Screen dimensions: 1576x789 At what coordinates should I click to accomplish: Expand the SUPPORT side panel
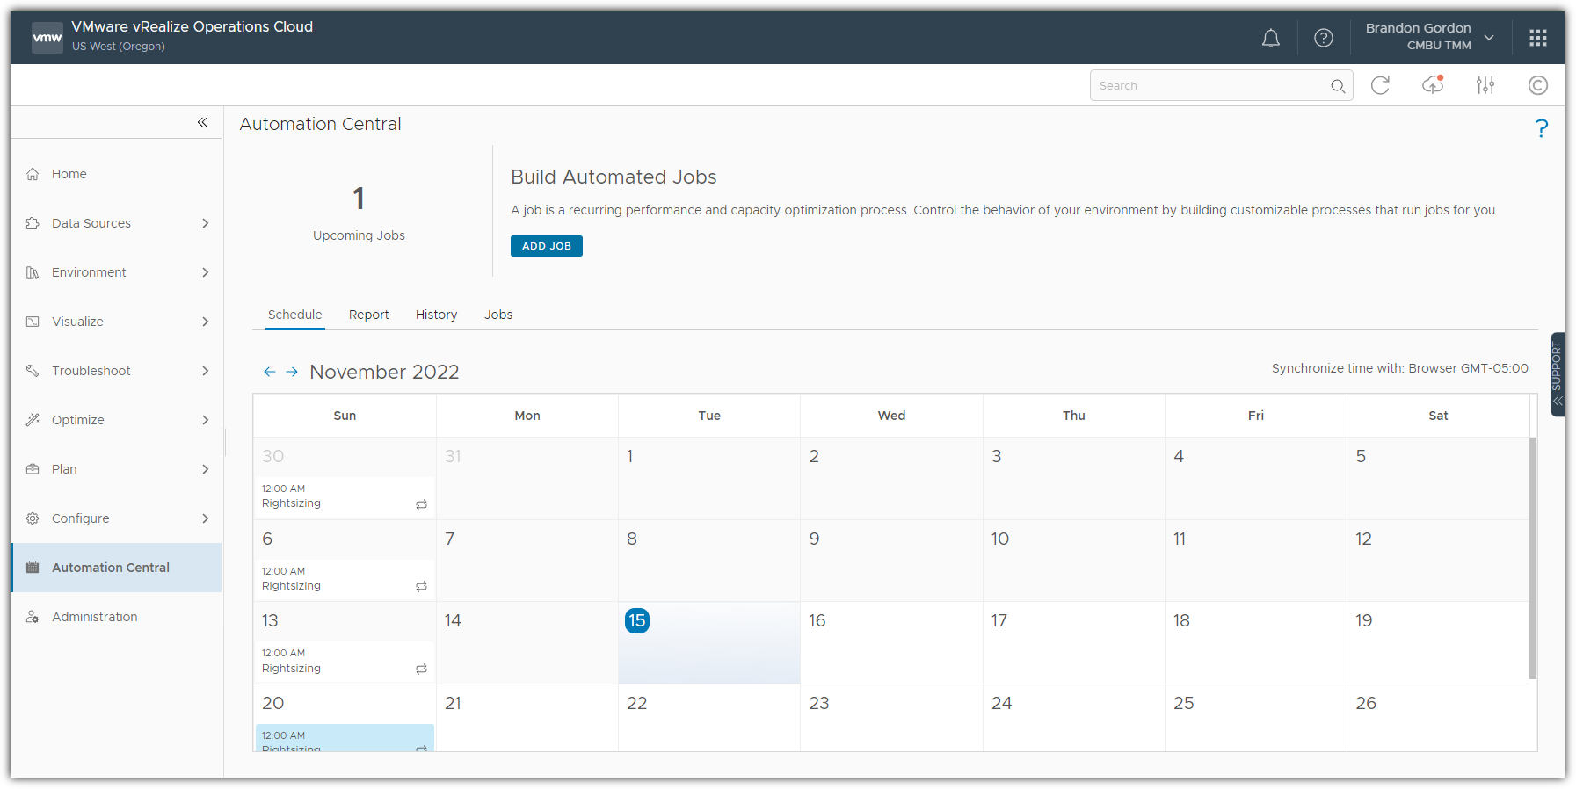[x=1557, y=373]
